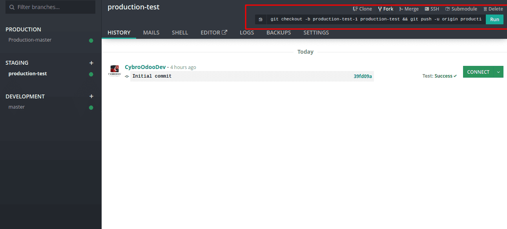Switch to the HISTORY tab
The image size is (507, 229).
[x=119, y=33]
